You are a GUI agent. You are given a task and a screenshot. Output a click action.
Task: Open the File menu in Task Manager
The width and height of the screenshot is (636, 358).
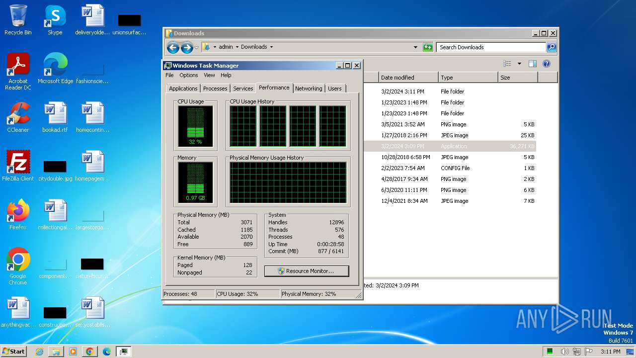coord(169,75)
